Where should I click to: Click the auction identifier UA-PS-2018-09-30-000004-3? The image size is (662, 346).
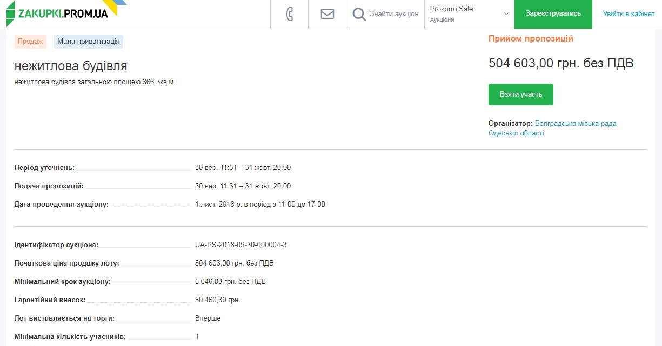pyautogui.click(x=240, y=245)
